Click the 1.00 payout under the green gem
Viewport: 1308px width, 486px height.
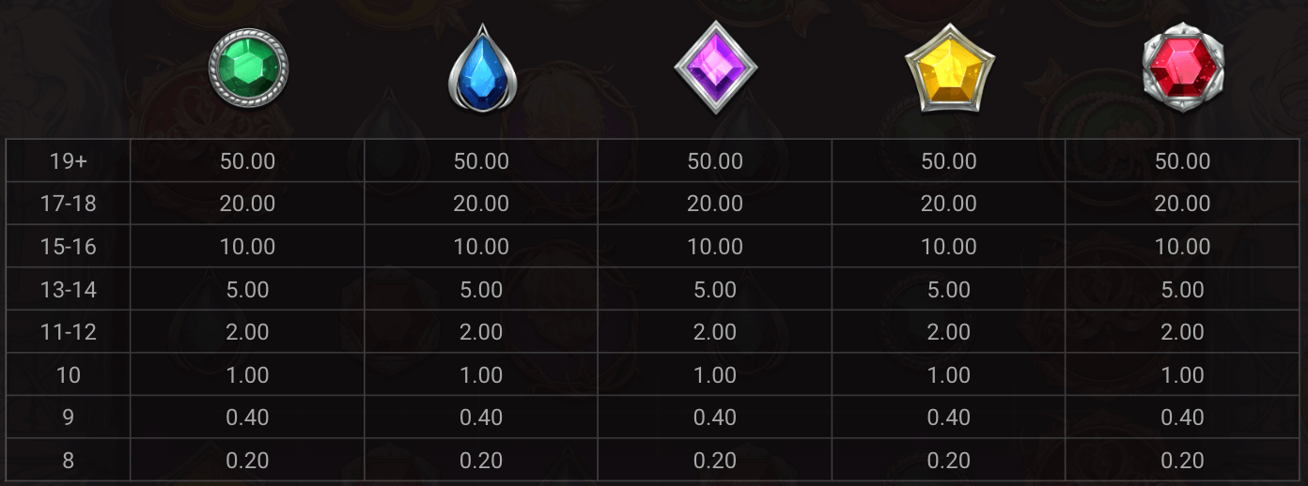[x=247, y=375]
